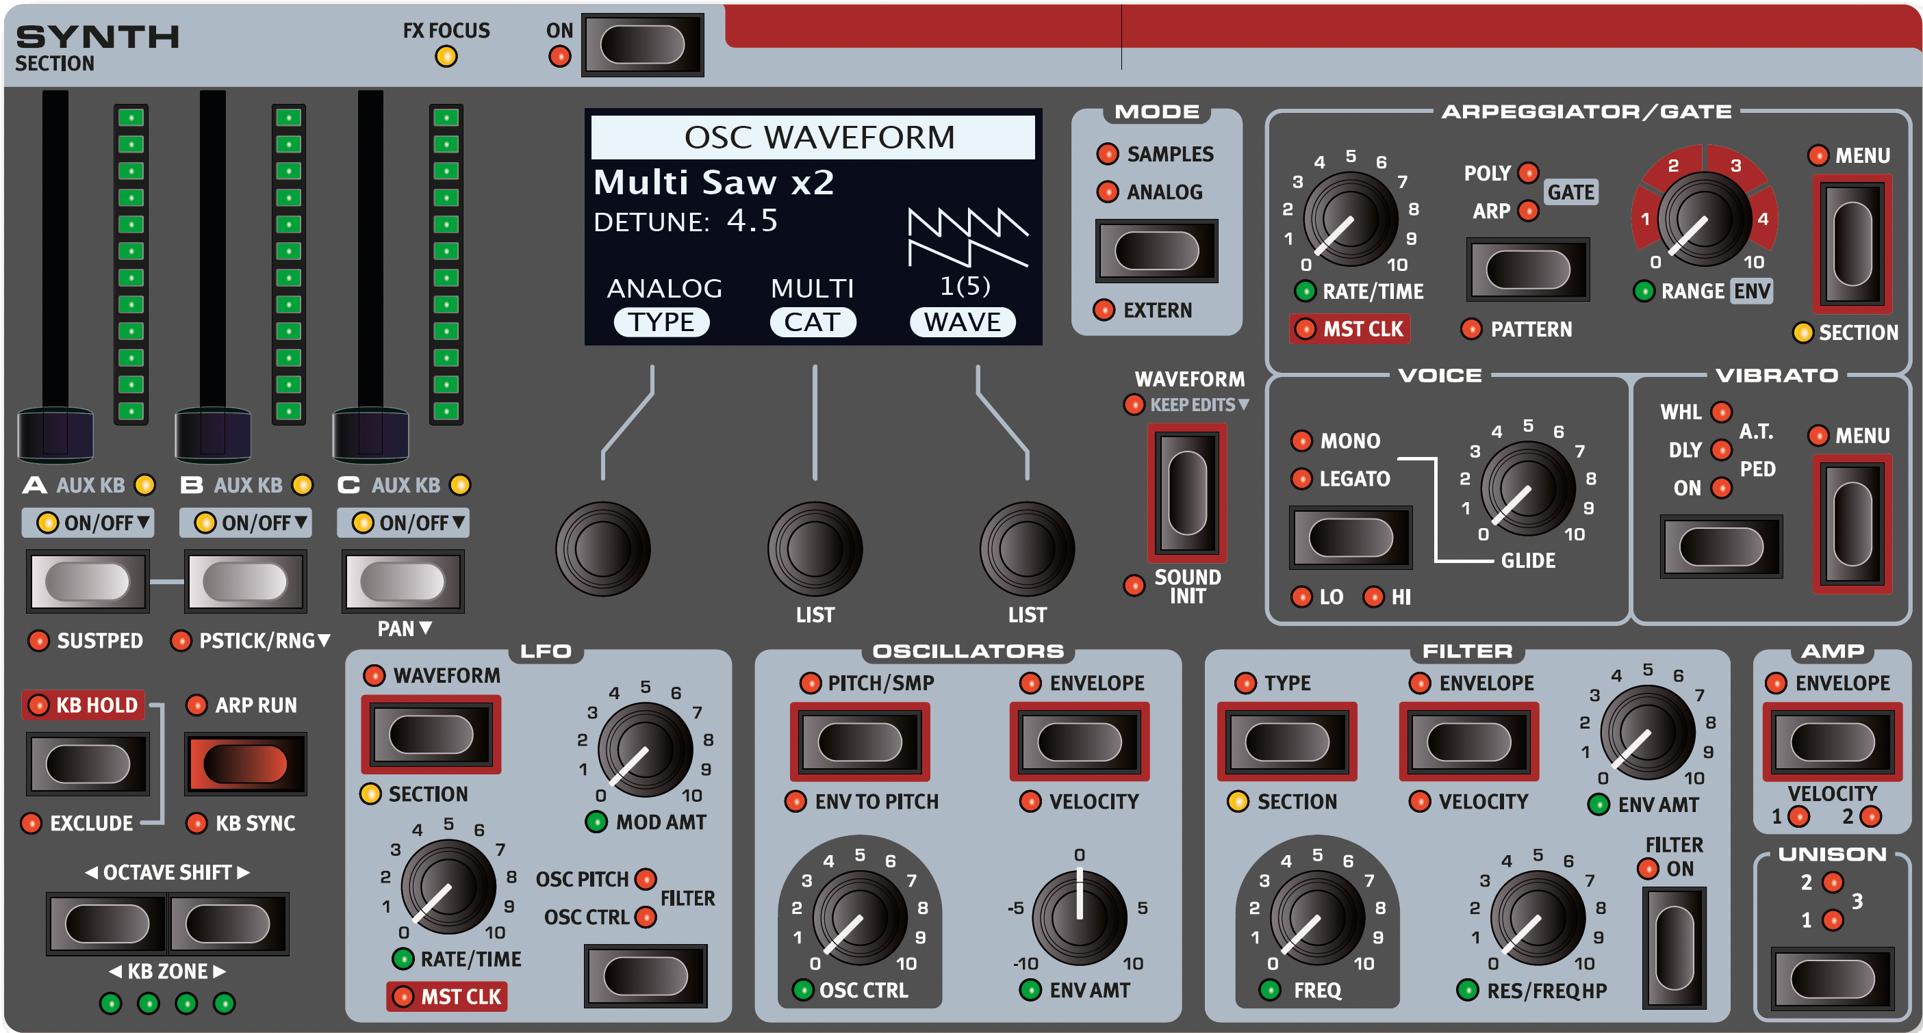Click the Oscillators Envelope button
Viewport: 1923px width, 1033px height.
click(x=1080, y=742)
